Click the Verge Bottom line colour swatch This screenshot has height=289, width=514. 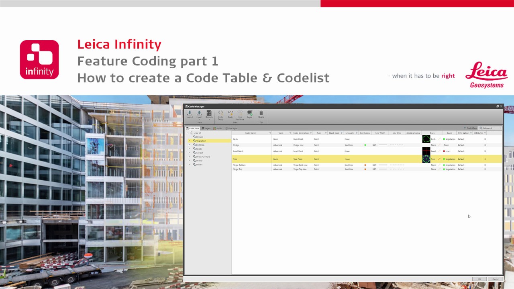(365, 165)
